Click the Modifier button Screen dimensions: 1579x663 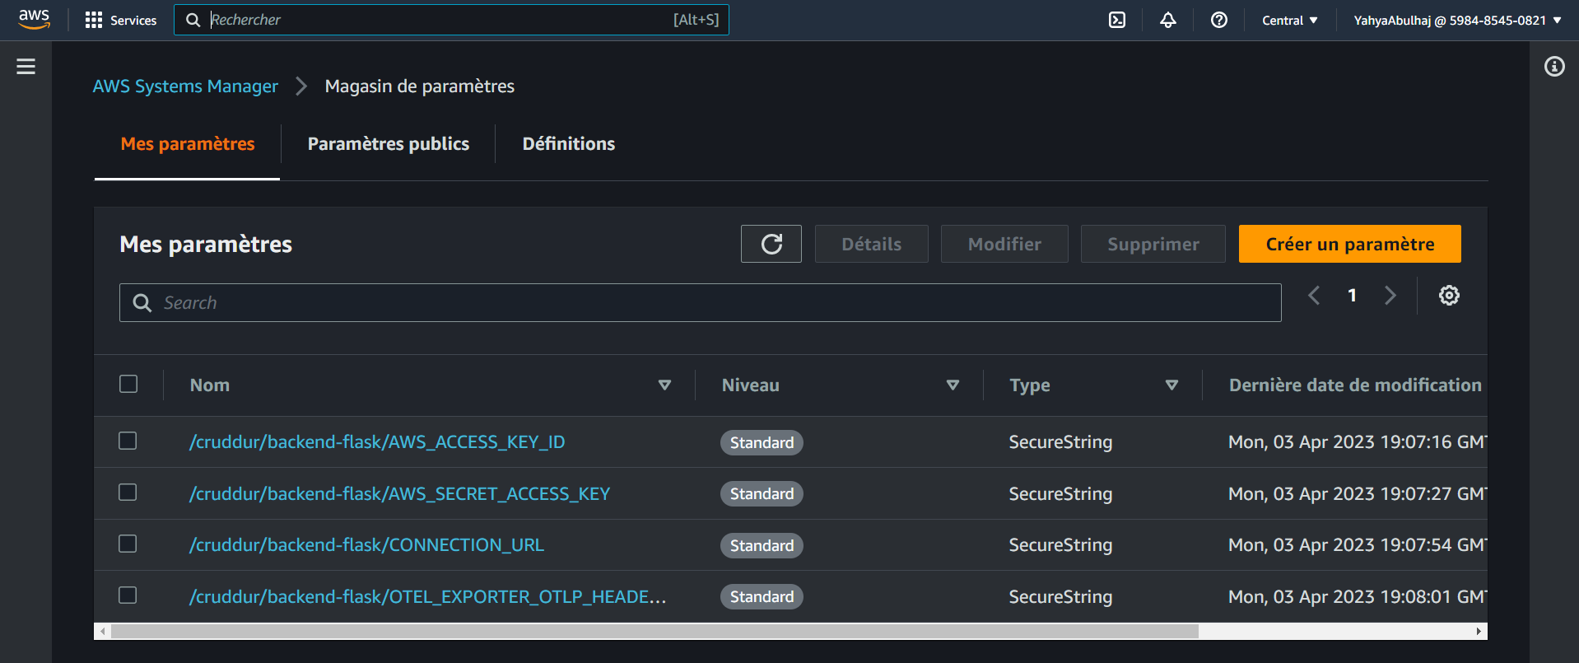1004,244
